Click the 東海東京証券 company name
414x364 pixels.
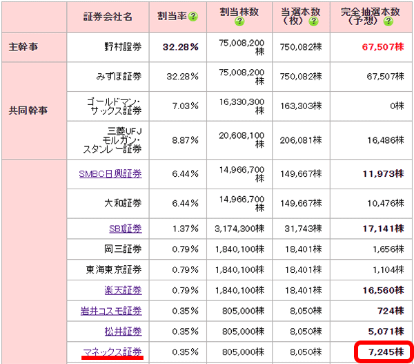114,270
